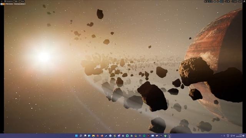
Task: Show hidden system tray icons chevron
Action: pyautogui.click(x=221, y=136)
